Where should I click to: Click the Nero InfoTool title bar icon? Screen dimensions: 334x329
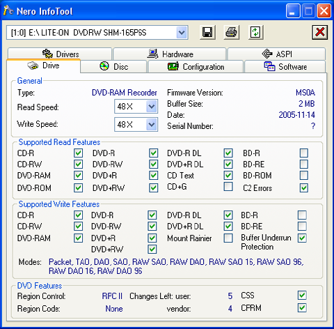point(8,10)
